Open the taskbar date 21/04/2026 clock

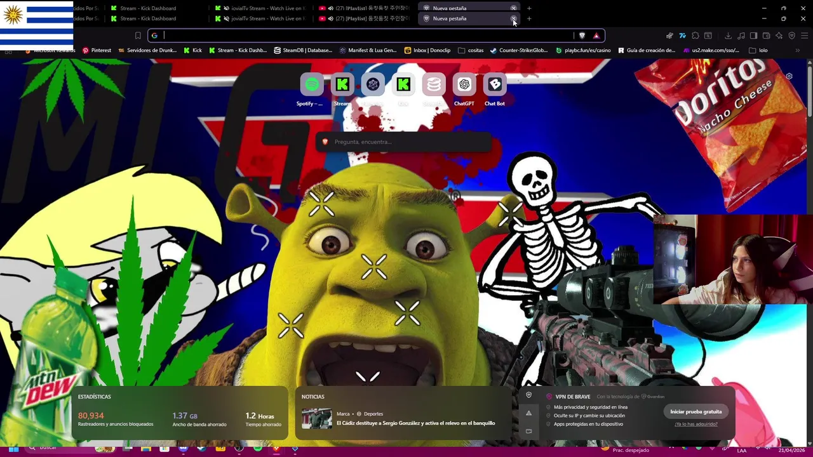tap(791, 450)
